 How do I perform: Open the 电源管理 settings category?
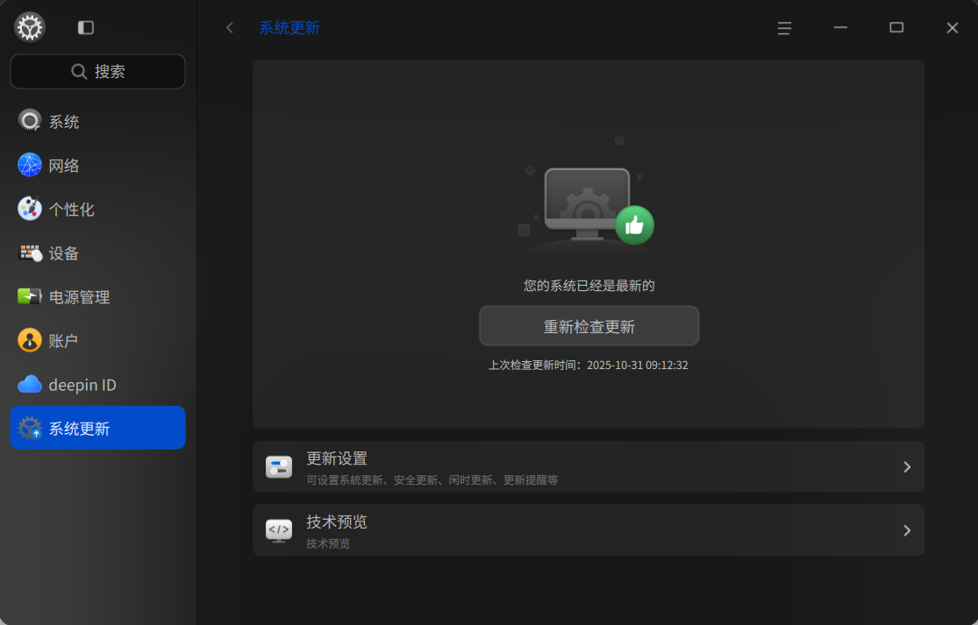98,296
